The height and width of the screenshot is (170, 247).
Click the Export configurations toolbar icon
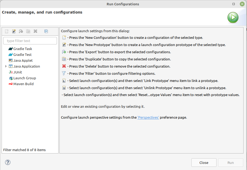point(21,31)
